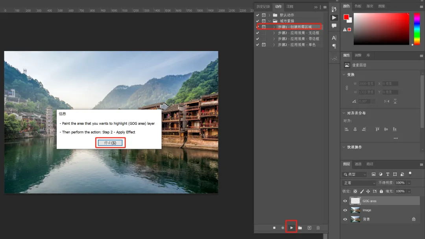Expand 步骤2 - 应用效果 - 带边框 action

[274, 39]
